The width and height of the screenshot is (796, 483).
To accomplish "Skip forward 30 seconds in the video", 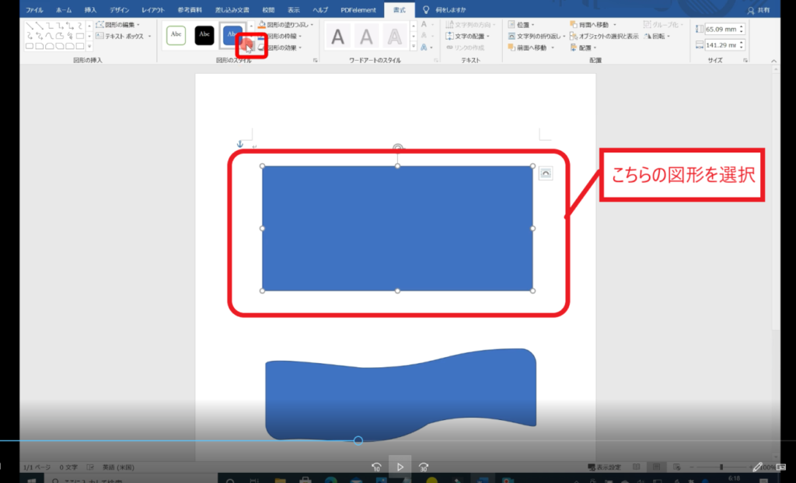I will tap(423, 467).
